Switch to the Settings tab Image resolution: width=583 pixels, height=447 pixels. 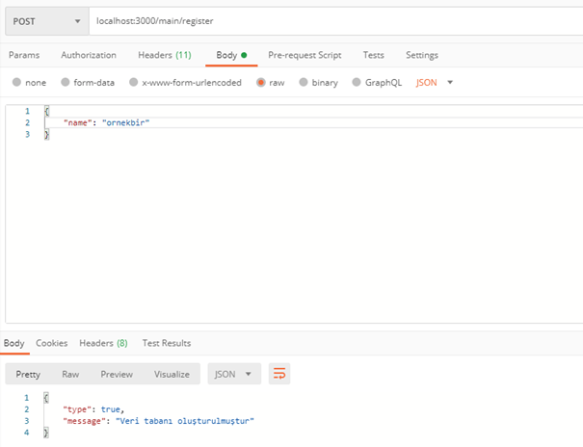coord(421,55)
